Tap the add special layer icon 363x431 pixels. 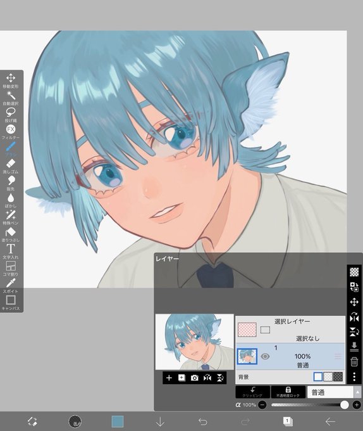pos(181,378)
